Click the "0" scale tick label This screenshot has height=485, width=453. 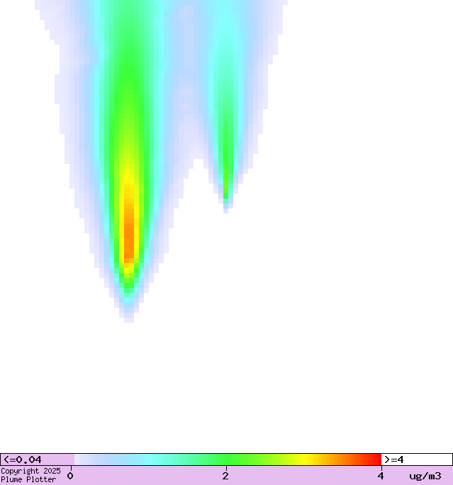(70, 476)
